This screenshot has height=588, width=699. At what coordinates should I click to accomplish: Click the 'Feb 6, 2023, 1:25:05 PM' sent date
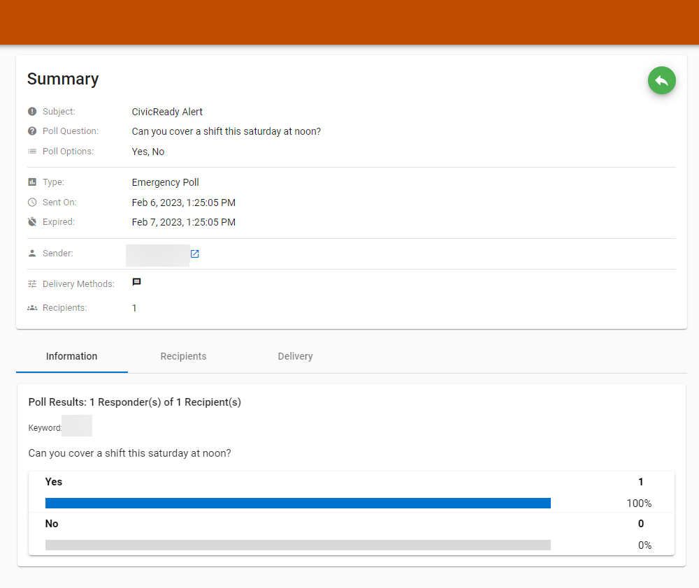(x=184, y=203)
